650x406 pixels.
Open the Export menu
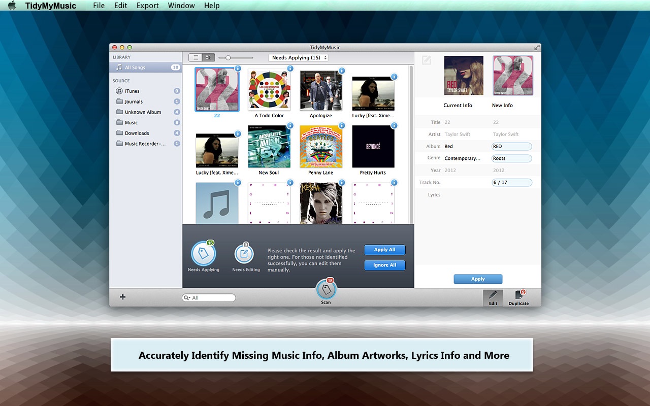[x=147, y=6]
